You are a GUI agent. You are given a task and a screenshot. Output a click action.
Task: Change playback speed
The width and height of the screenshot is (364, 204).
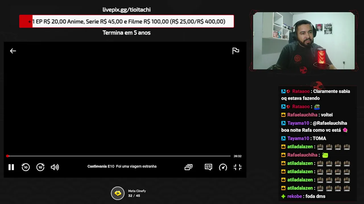click(223, 167)
